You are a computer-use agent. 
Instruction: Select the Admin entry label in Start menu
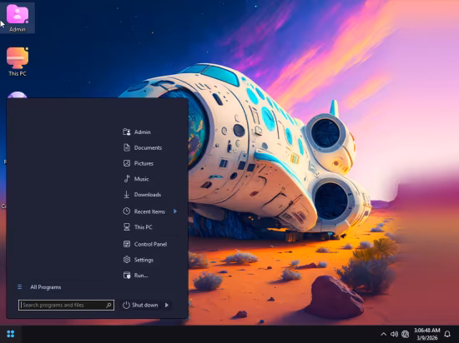142,132
